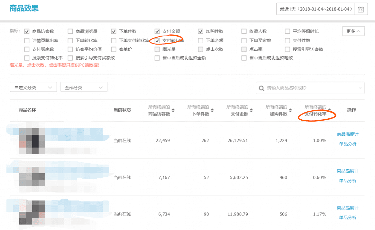The width and height of the screenshot is (375, 230).
Task: Sort by 支付金额 column arrows
Action: click(252, 110)
